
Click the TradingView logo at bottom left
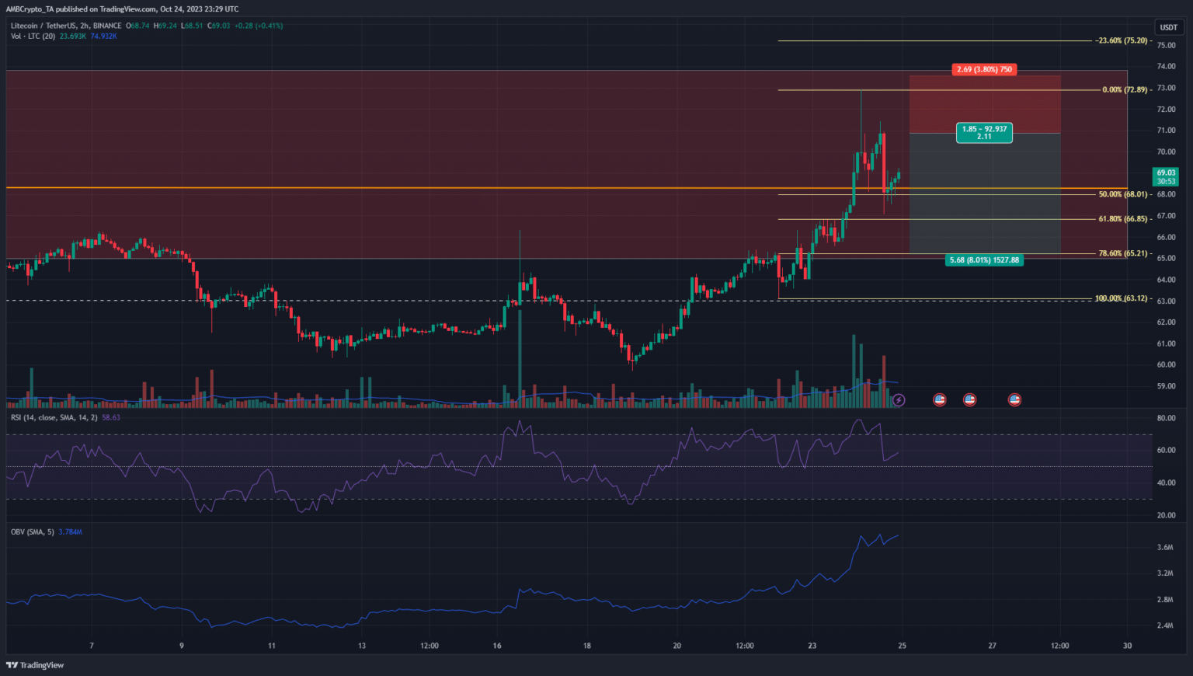[35, 665]
